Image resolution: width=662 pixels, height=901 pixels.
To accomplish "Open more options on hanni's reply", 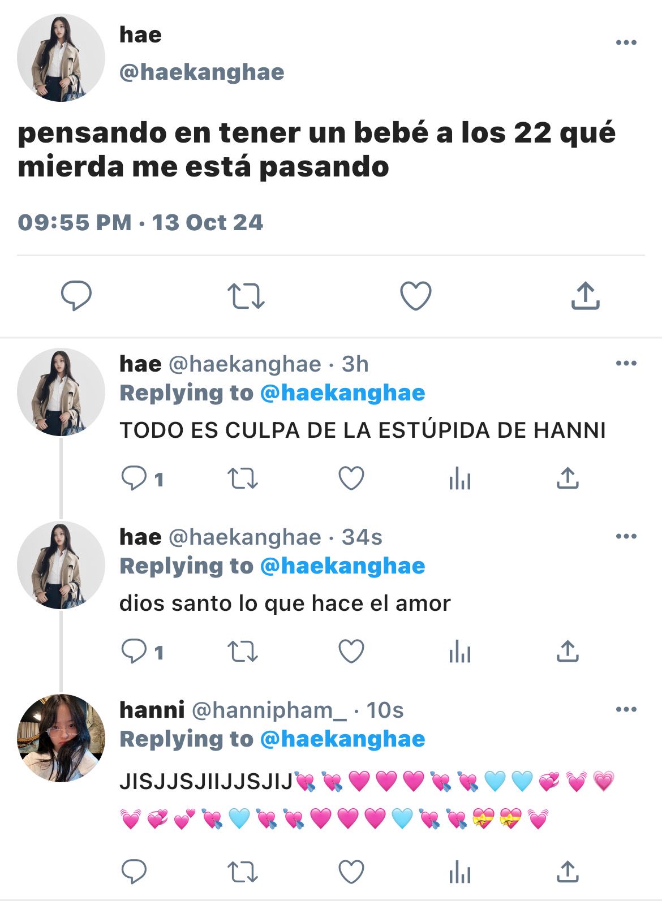I will (x=626, y=709).
